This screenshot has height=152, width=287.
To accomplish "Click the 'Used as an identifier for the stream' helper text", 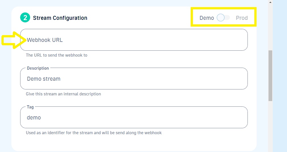I will (x=94, y=133).
